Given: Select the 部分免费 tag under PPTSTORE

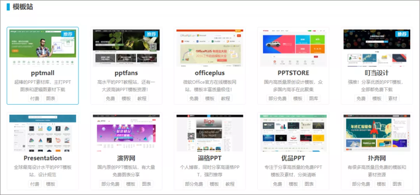Looking at the screenshot, I should pyautogui.click(x=278, y=98).
